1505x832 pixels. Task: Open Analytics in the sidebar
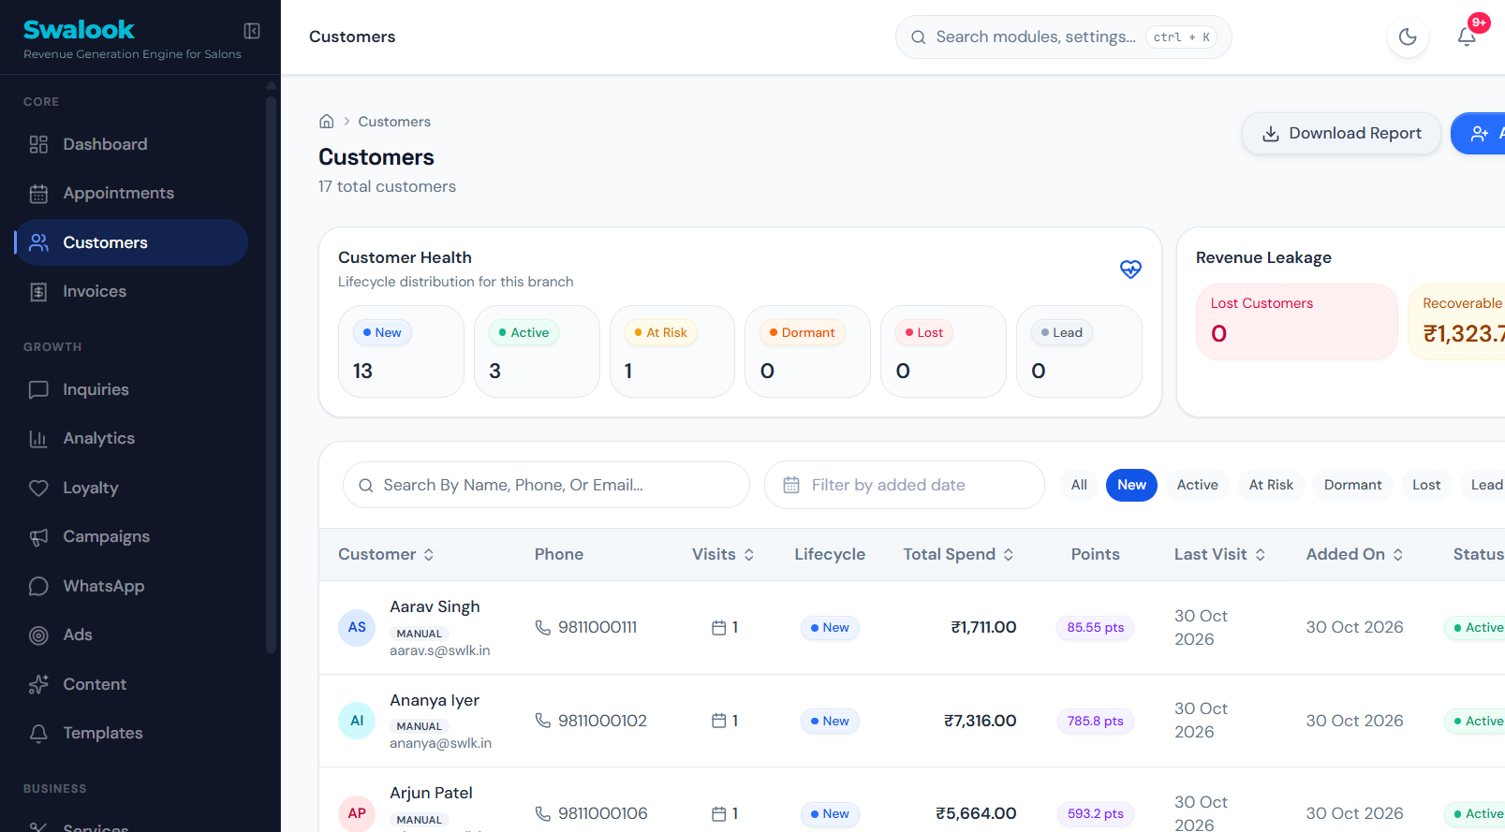[x=132, y=438]
